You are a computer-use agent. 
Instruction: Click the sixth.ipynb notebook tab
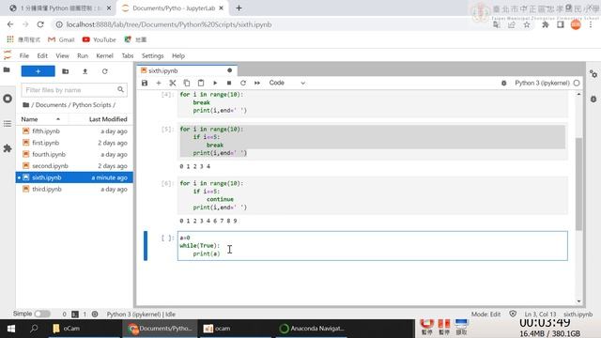(x=186, y=70)
